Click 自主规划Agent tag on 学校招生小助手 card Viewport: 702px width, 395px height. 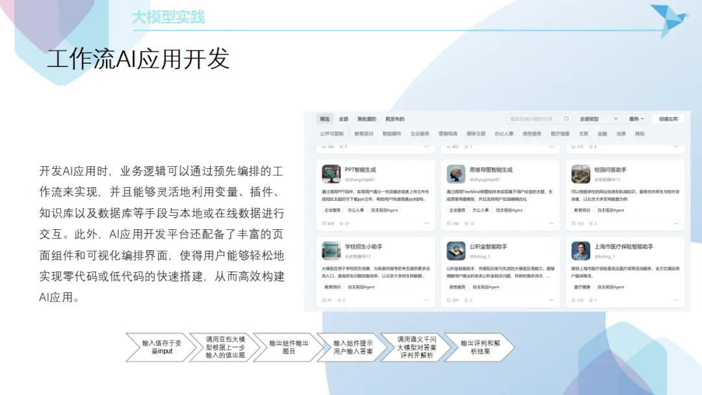coord(361,287)
